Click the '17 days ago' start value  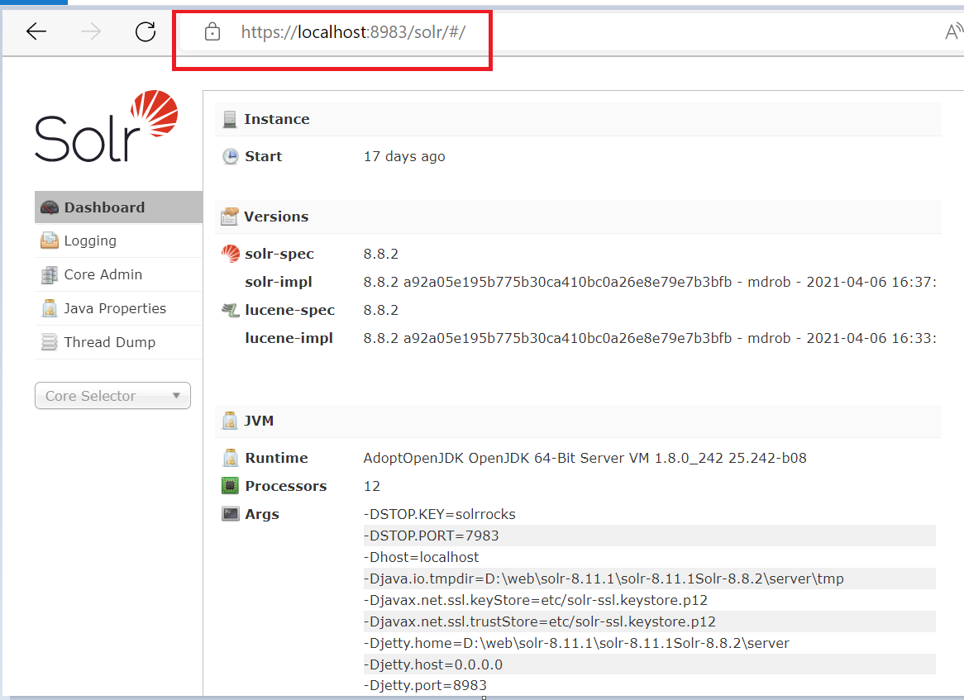point(404,157)
